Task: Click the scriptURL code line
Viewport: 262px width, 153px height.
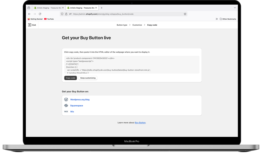Action: [109, 70]
